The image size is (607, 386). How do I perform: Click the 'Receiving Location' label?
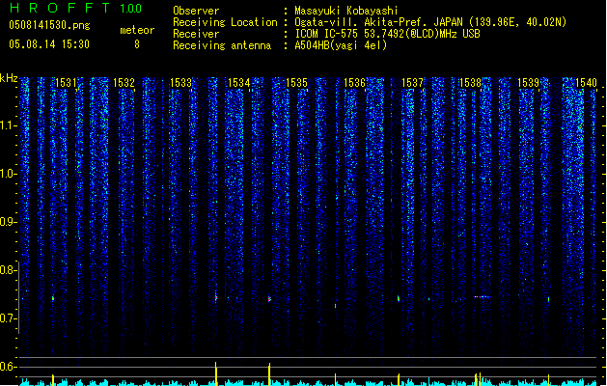[225, 22]
